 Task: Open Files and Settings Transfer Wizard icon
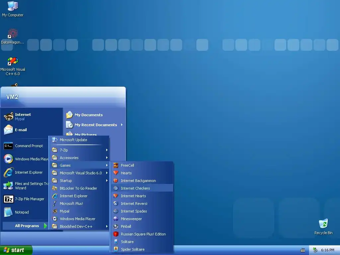pos(8,186)
